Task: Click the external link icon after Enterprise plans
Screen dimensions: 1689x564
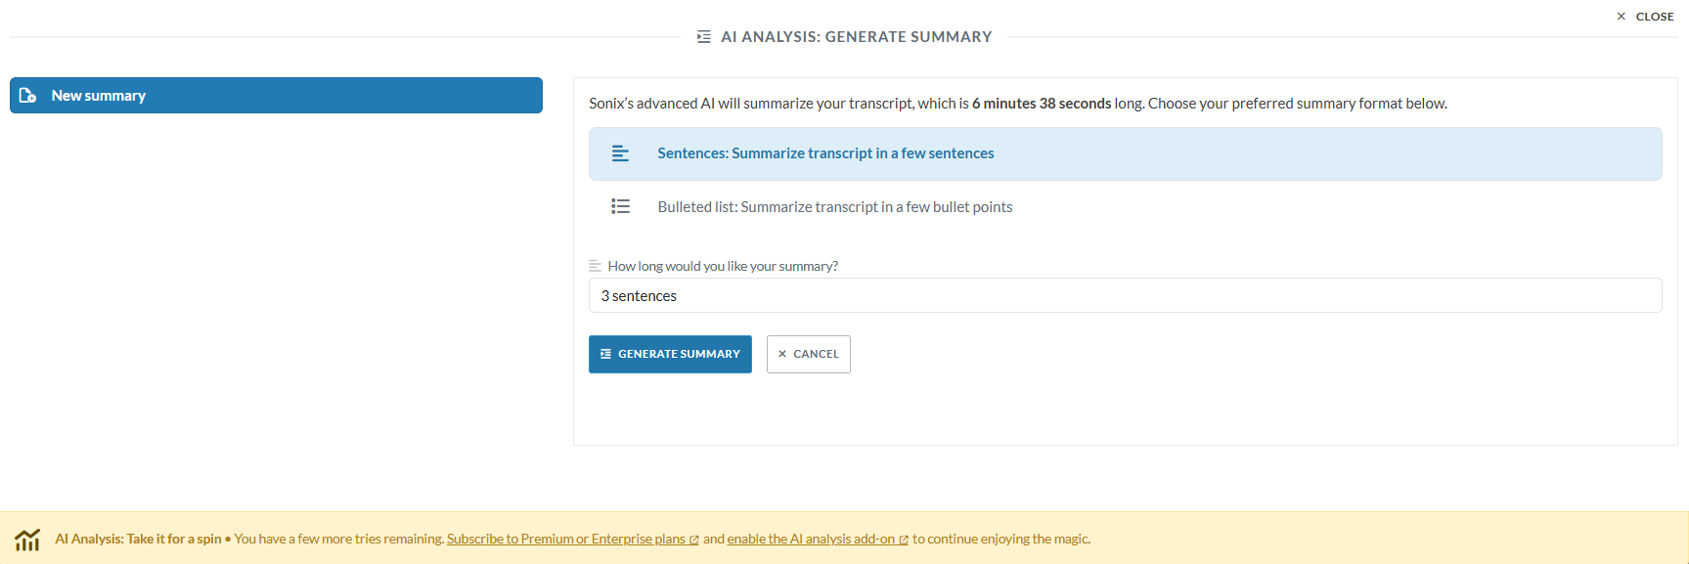Action: click(694, 540)
